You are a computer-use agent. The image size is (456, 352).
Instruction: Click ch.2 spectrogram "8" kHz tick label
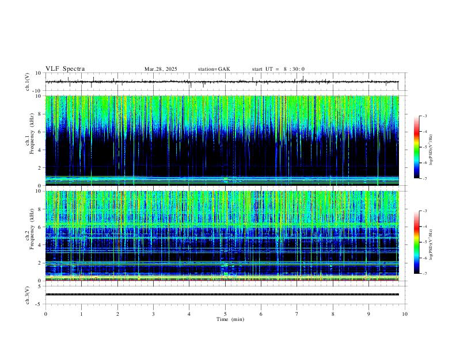pos(40,209)
